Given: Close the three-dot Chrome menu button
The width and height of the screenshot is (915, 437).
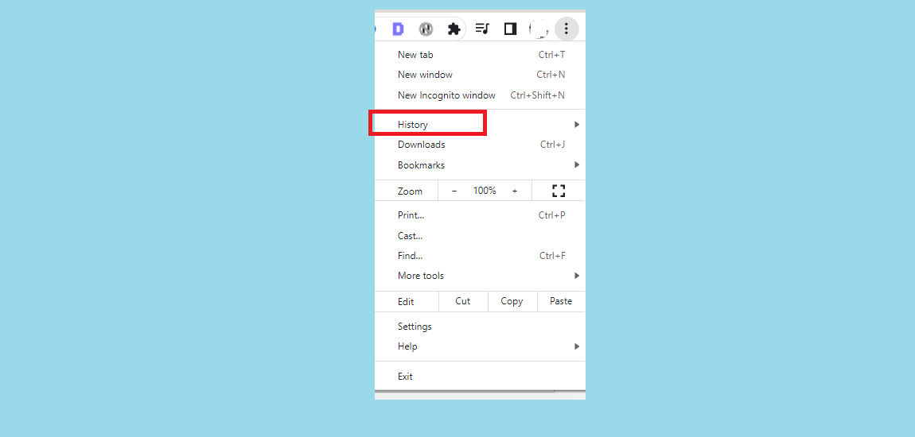Looking at the screenshot, I should tap(566, 29).
